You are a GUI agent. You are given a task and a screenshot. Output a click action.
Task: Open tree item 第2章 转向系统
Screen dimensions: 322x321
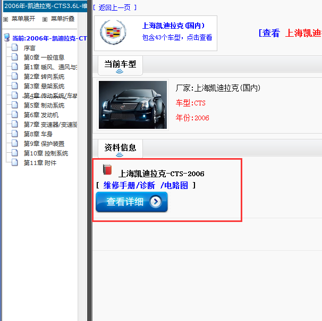point(44,77)
